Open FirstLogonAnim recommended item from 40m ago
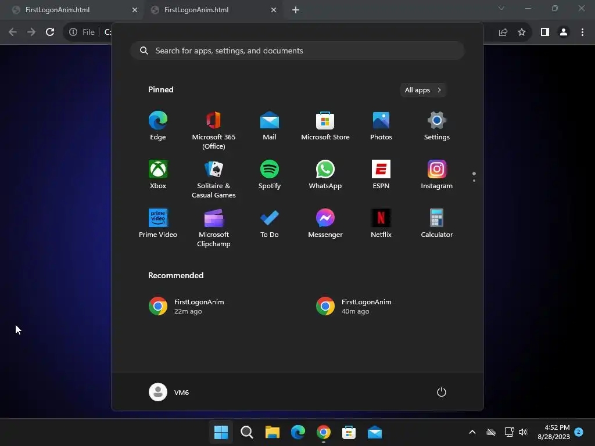The height and width of the screenshot is (446, 595). pyautogui.click(x=353, y=307)
